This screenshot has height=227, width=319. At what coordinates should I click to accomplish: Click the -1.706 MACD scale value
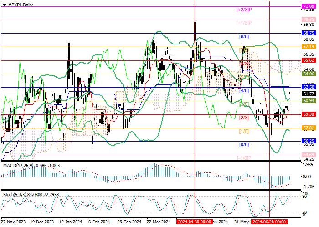pyautogui.click(x=308, y=186)
